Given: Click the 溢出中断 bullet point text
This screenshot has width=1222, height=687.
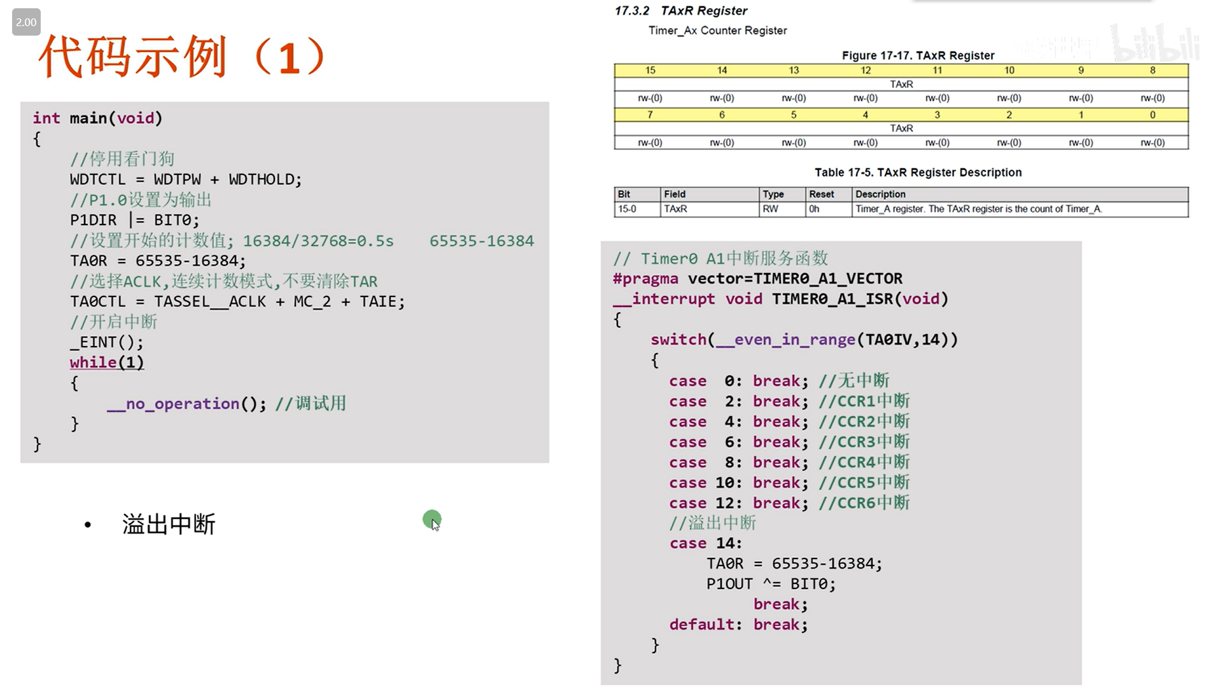Looking at the screenshot, I should click(x=169, y=524).
